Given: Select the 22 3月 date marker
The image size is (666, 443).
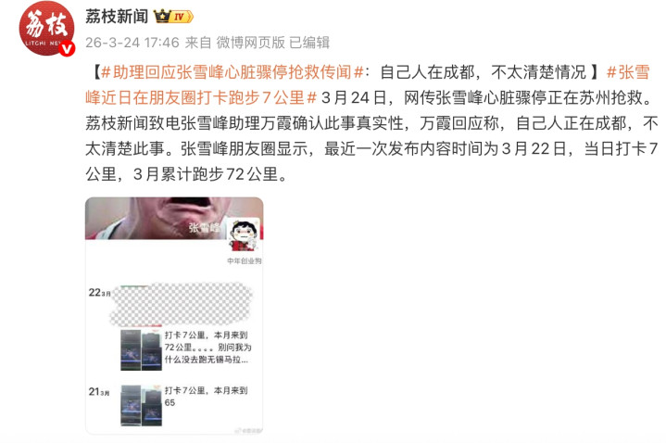Looking at the screenshot, I should (99, 293).
